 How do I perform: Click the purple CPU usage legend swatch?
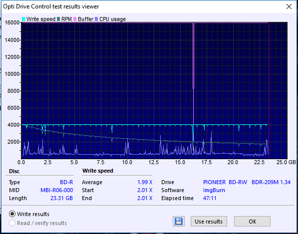click(x=96, y=19)
